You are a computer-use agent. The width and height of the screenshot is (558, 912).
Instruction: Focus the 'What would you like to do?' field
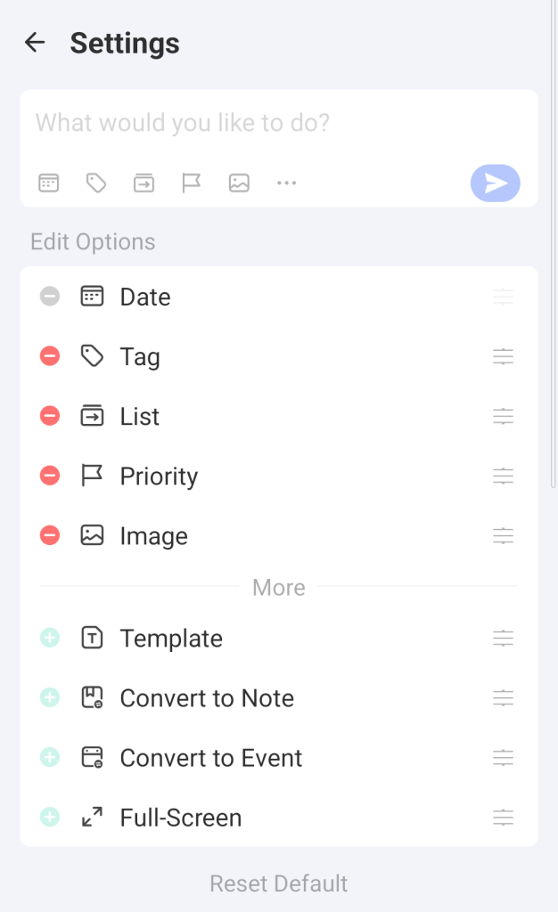[267, 123]
